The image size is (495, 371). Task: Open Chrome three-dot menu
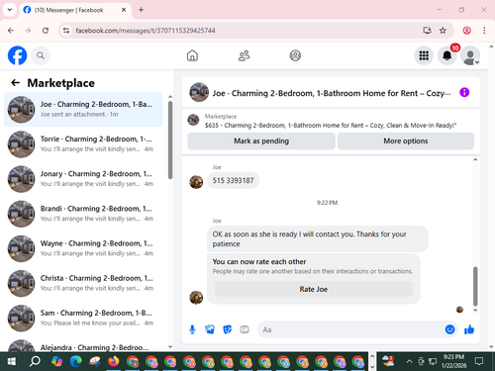click(x=484, y=31)
